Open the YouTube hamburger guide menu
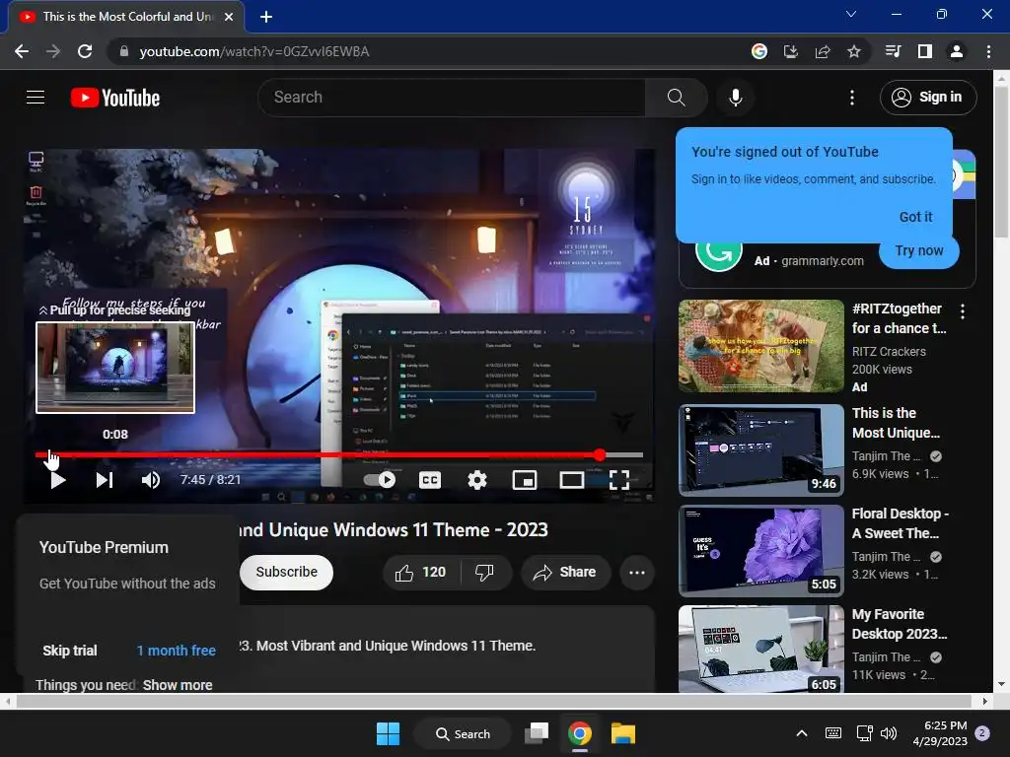The width and height of the screenshot is (1010, 757). [x=36, y=98]
